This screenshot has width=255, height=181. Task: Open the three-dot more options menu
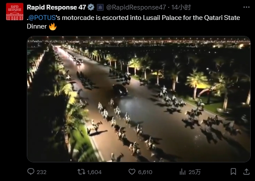pyautogui.click(x=246, y=7)
